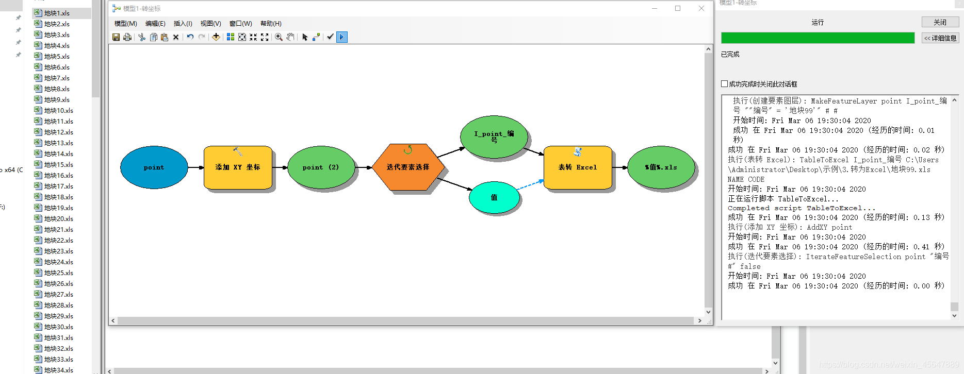
Task: Select file 地块28.xls in the list
Action: [x=59, y=305]
